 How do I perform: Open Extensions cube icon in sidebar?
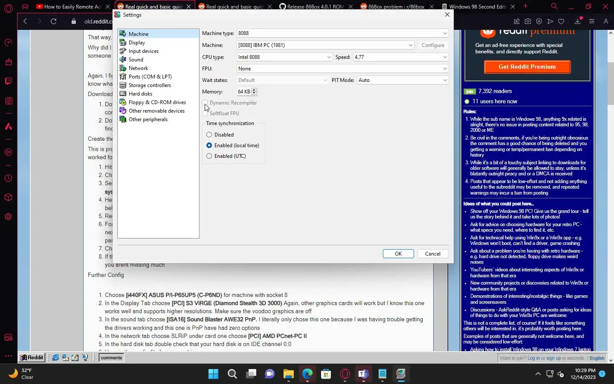(9, 197)
